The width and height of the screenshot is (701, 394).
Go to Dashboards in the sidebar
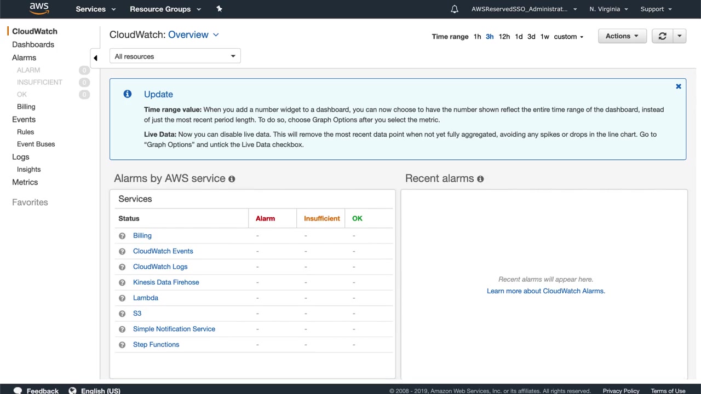pos(33,45)
